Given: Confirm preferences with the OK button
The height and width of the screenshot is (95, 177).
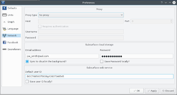Looking at the screenshot, I should (x=137, y=91).
